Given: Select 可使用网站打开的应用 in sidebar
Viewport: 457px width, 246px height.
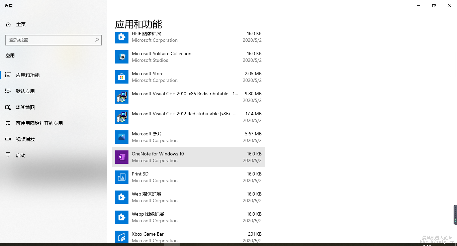Looking at the screenshot, I should (39, 123).
